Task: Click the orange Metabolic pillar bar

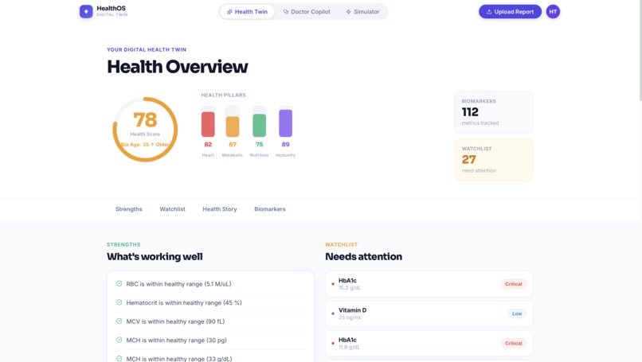Action: 233,127
